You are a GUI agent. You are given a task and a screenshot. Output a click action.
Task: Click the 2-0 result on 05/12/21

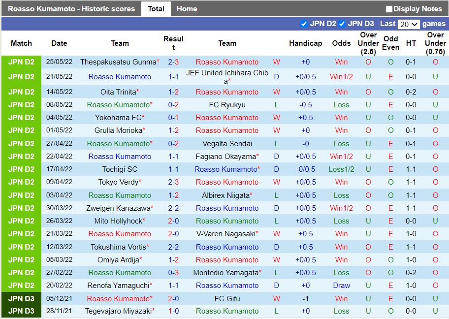173,299
